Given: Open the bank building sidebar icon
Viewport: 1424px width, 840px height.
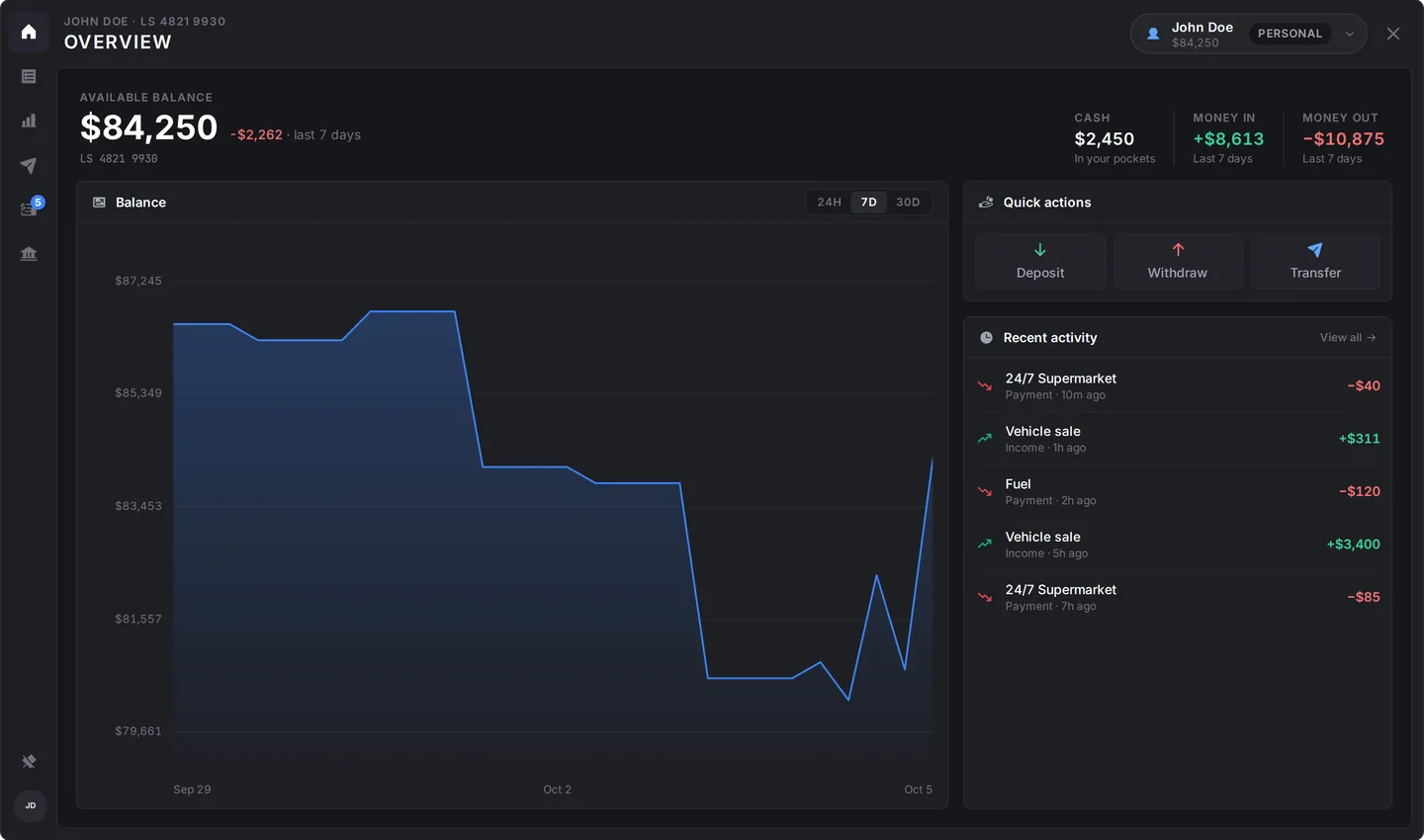Looking at the screenshot, I should click(29, 254).
